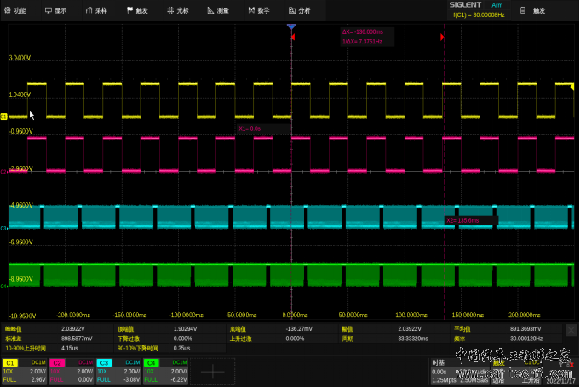
Task: Open the 采样 acquire menu
Action: 96,10
